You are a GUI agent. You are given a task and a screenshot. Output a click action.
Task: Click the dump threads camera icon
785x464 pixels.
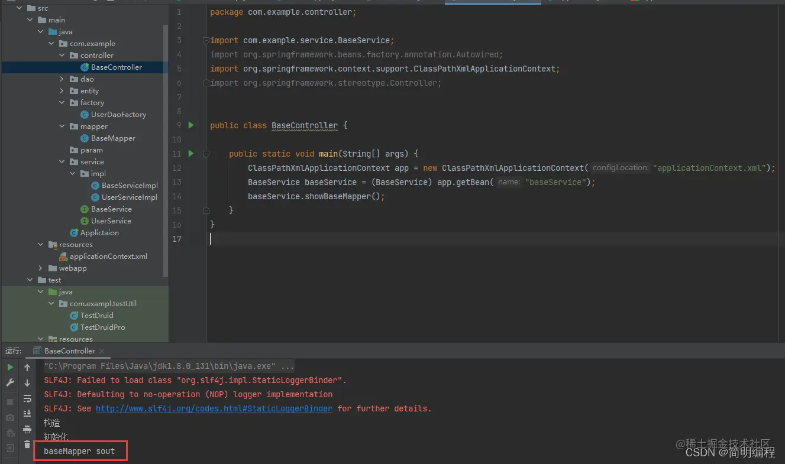click(10, 418)
